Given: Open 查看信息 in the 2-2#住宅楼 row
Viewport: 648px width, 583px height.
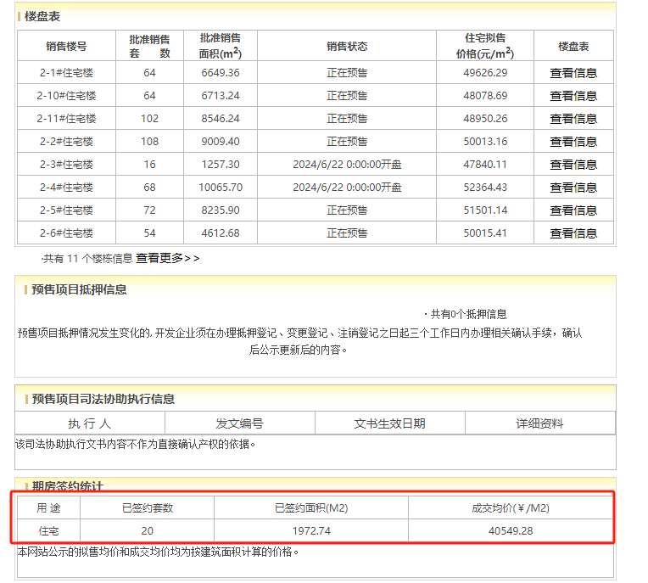Looking at the screenshot, I should 573,142.
